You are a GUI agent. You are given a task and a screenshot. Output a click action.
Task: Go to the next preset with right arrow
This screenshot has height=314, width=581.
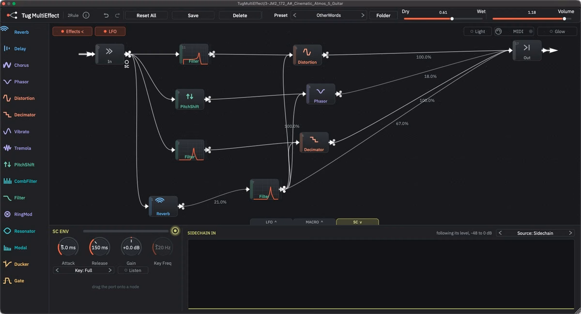[363, 16]
